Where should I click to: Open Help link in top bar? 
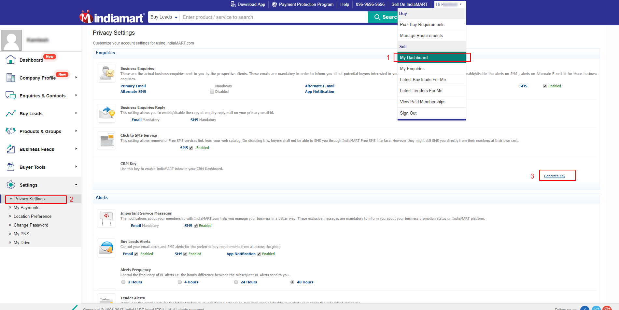tap(345, 4)
